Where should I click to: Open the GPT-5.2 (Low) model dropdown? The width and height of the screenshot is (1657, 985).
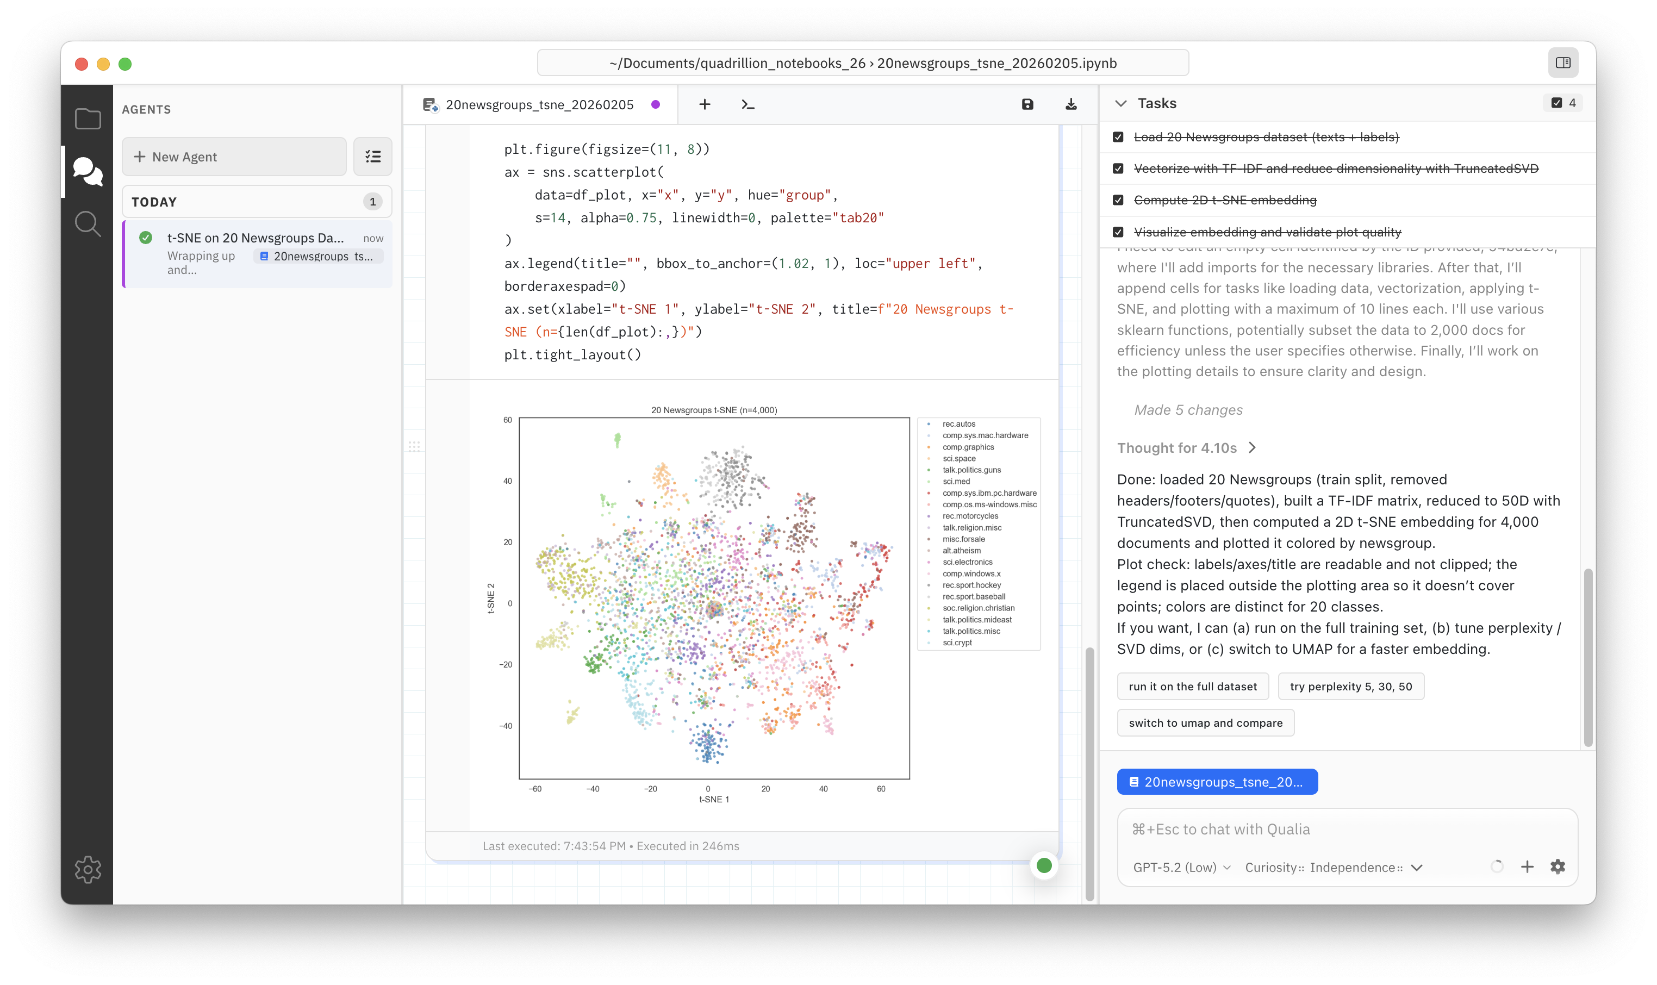point(1181,868)
